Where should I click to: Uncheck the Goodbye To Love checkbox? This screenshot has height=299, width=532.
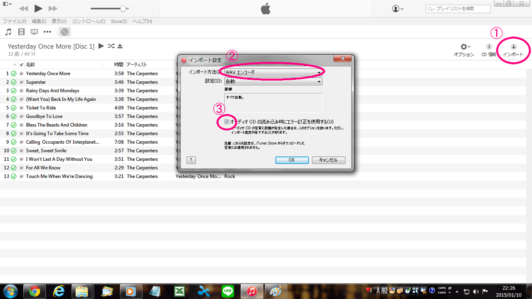point(21,116)
